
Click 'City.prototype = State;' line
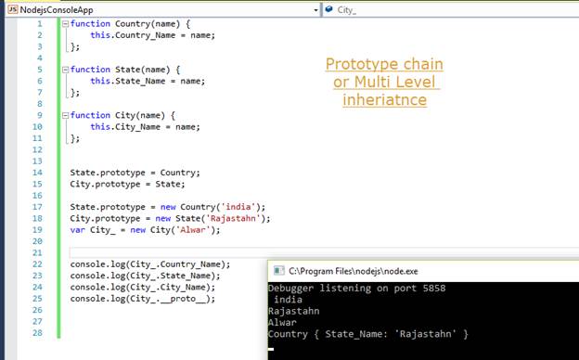pyautogui.click(x=127, y=185)
